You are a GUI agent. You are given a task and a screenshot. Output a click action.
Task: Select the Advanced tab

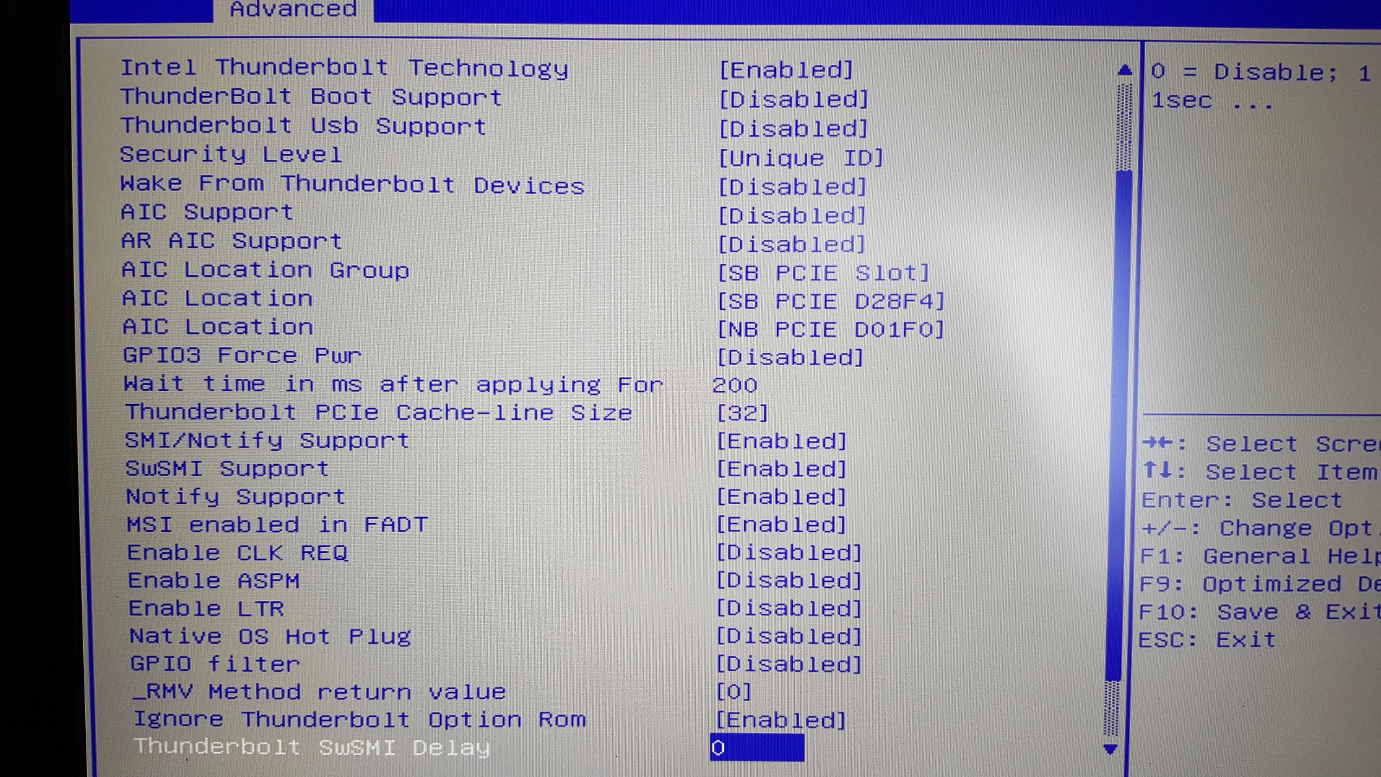tap(293, 10)
